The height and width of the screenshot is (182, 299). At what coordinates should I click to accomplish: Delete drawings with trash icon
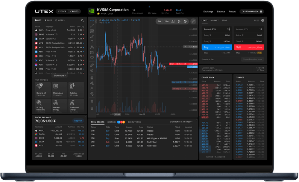pyautogui.click(x=92, y=101)
